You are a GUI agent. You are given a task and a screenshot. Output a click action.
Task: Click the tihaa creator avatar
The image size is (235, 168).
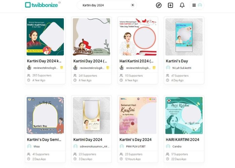pyautogui.click(x=29, y=146)
